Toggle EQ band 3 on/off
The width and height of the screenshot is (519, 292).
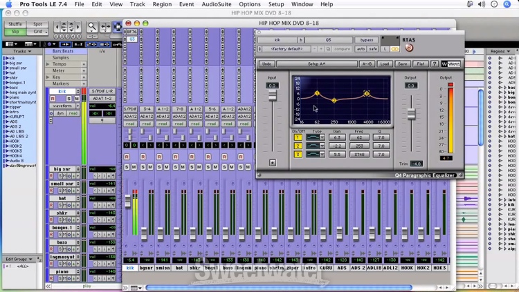298,154
